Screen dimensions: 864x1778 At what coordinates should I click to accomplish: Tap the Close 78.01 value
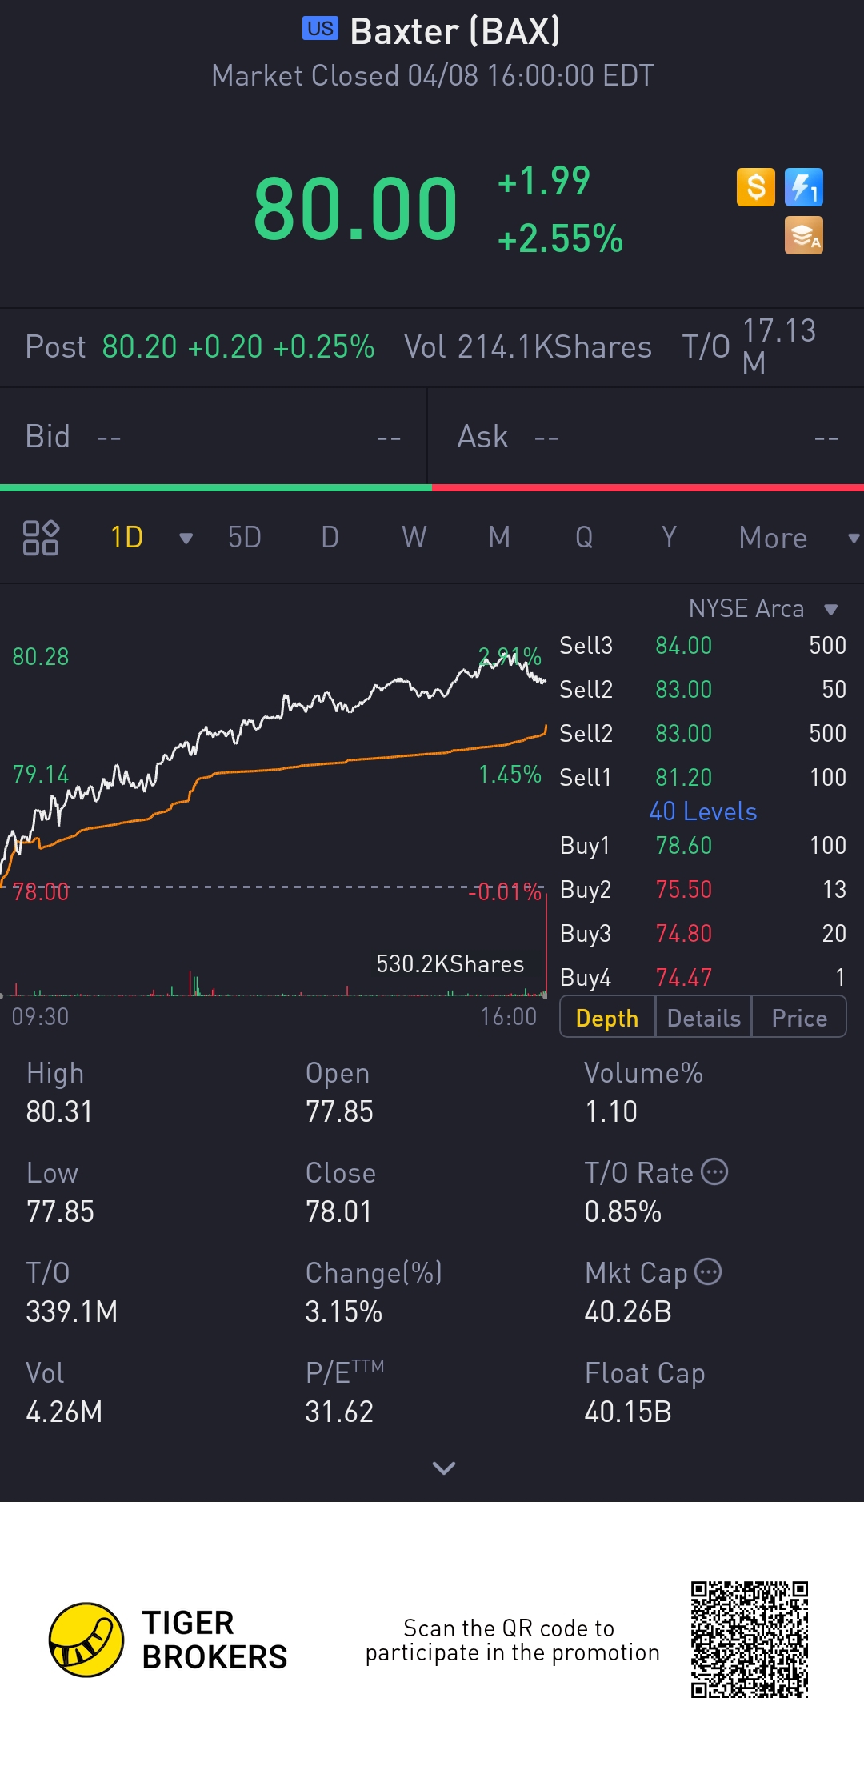point(339,1212)
